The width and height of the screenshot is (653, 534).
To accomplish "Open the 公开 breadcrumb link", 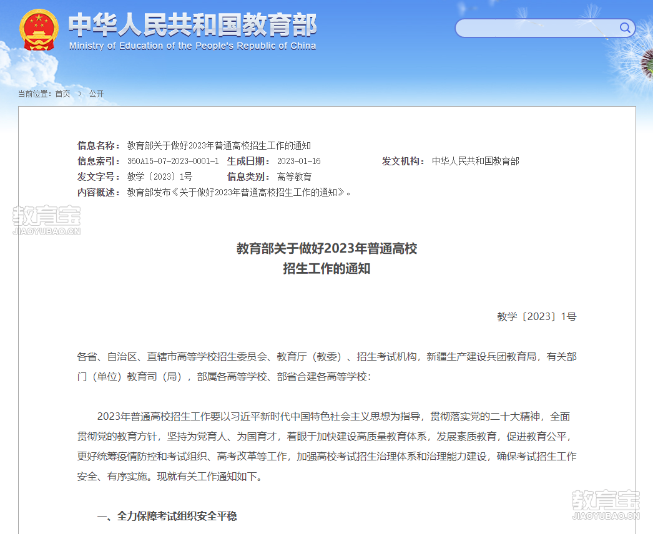I will coord(96,94).
